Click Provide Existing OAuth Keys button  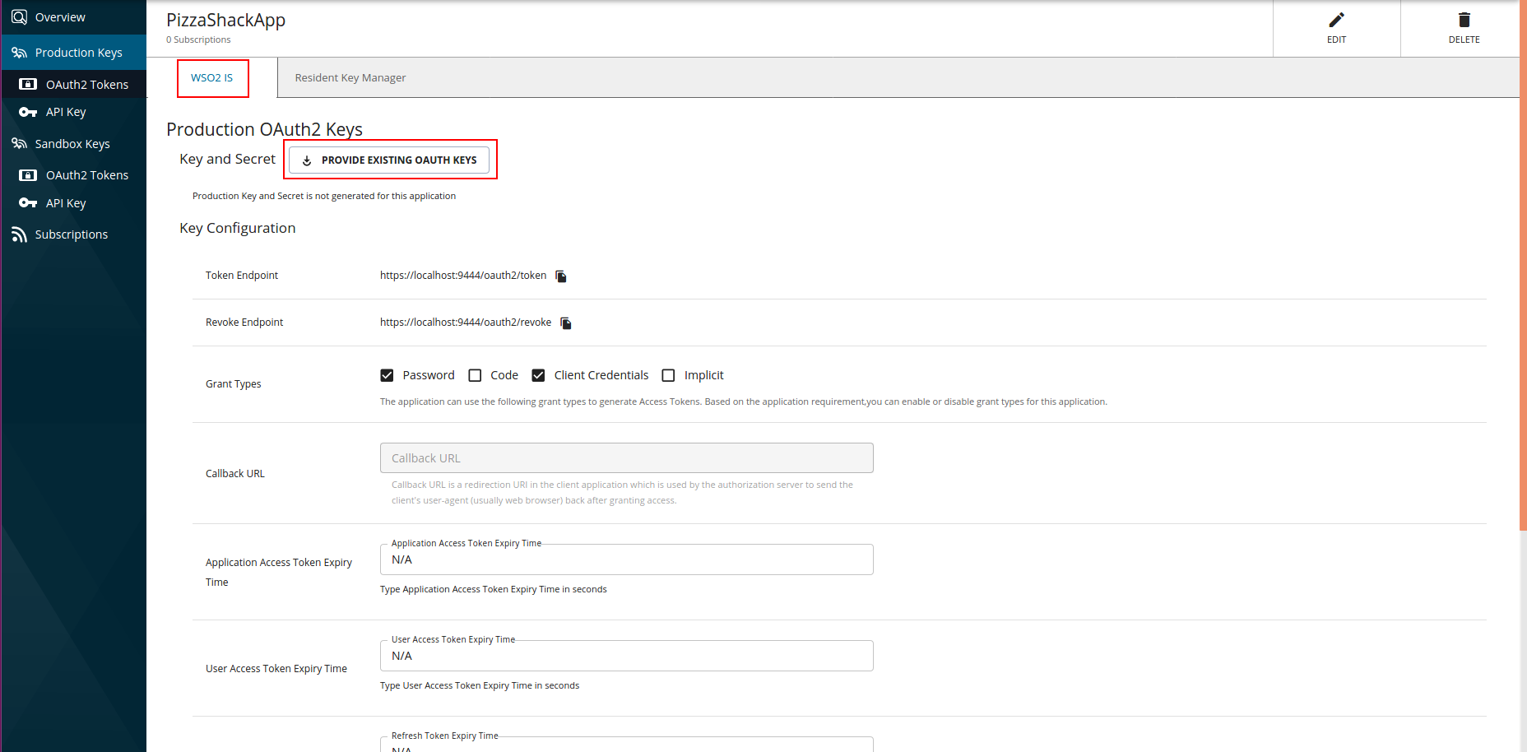point(389,160)
